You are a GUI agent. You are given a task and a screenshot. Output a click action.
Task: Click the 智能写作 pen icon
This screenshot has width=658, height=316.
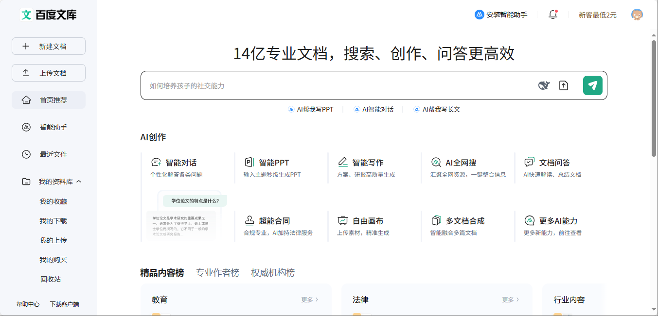click(343, 162)
